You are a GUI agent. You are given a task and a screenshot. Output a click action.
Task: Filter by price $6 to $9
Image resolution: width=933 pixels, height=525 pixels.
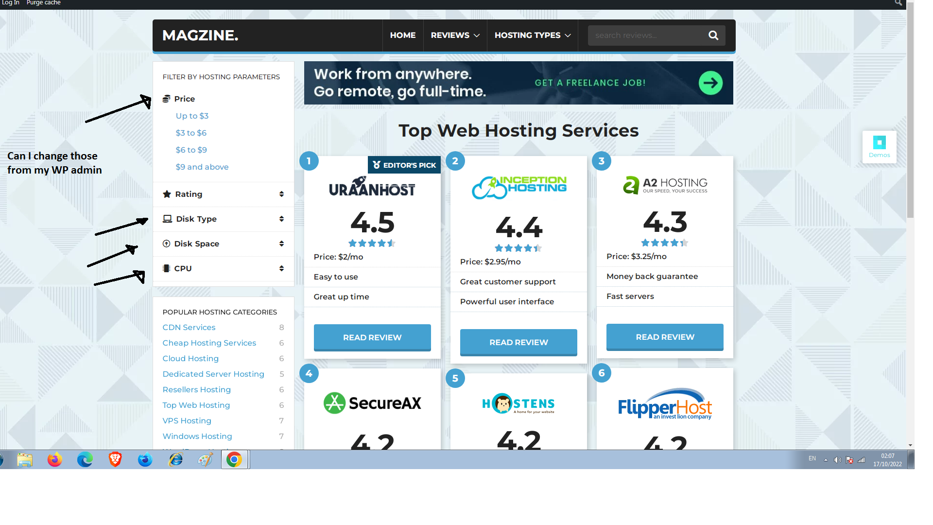(191, 150)
